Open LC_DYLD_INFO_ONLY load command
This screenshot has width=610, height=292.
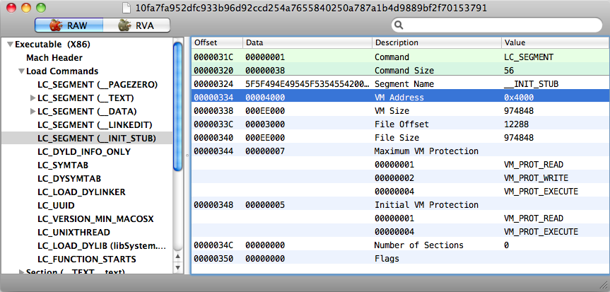point(83,151)
